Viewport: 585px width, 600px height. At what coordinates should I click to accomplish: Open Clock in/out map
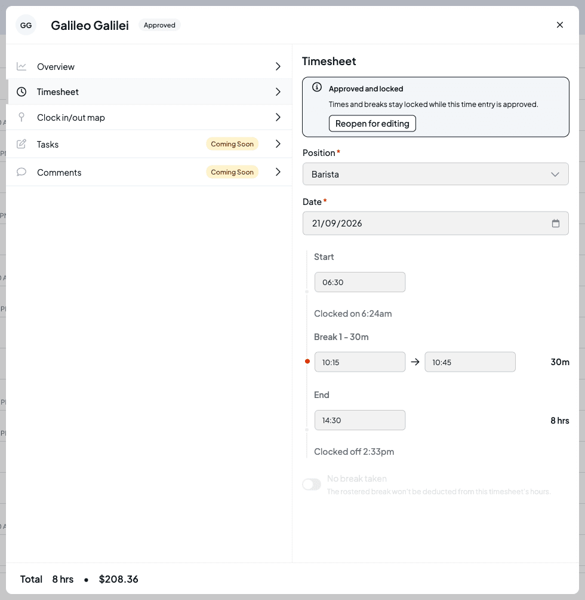point(149,118)
